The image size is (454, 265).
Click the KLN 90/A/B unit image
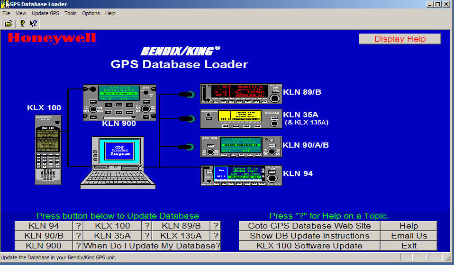[241, 147]
